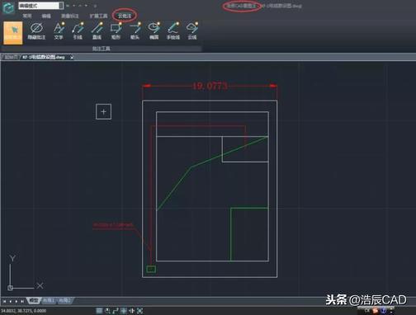
Task: Select the Arrow (箭头) annotation tool
Action: coord(135,31)
